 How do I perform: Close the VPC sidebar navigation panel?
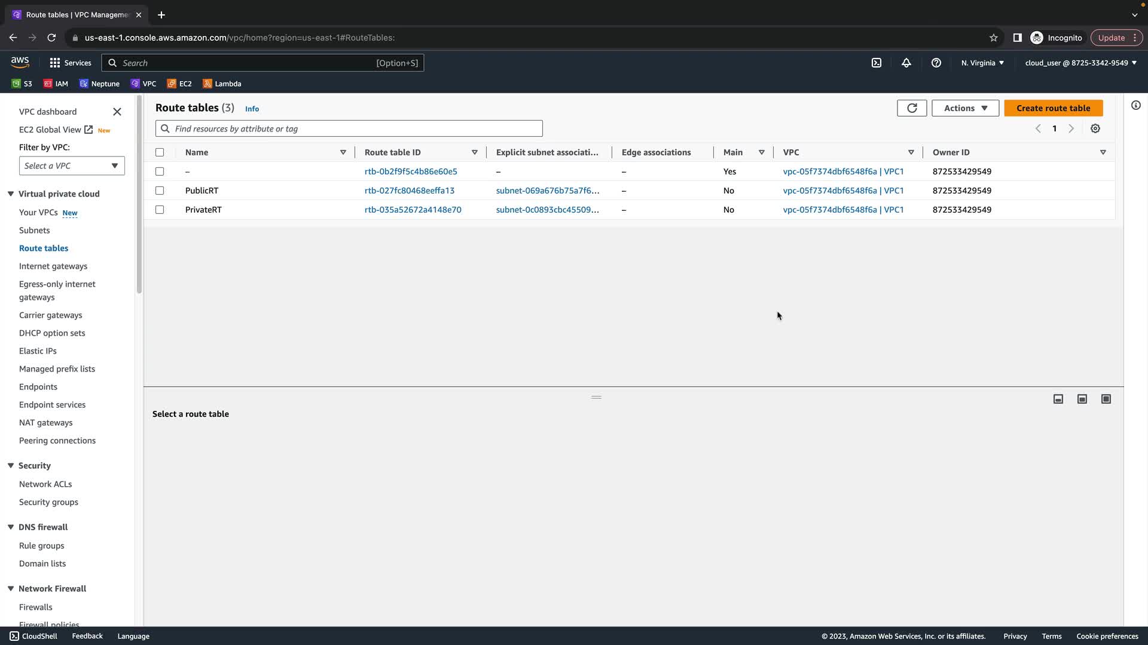coord(117,112)
